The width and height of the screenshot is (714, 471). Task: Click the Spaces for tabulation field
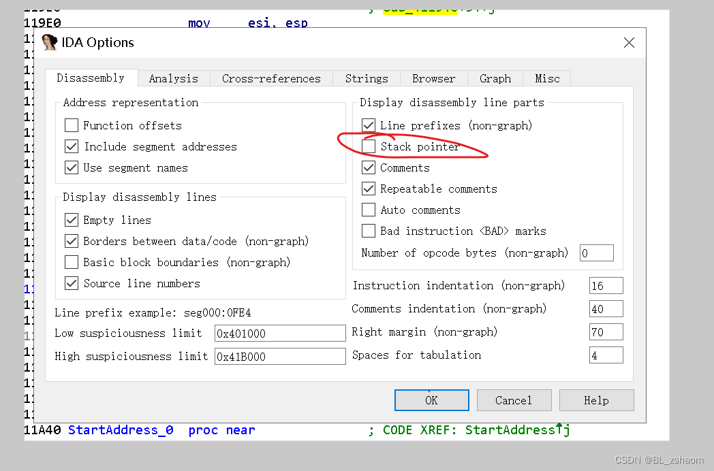click(x=606, y=355)
